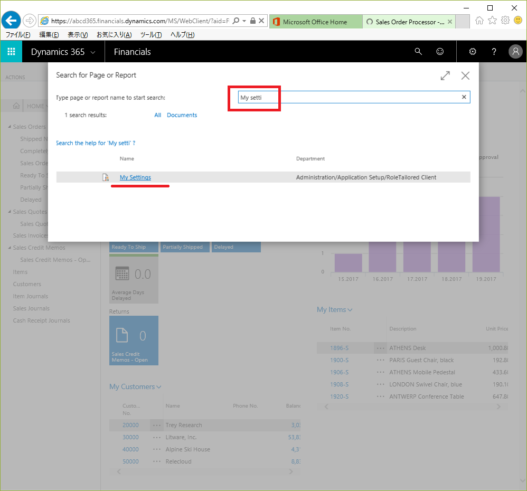Image resolution: width=527 pixels, height=491 pixels.
Task: Select Customers in the navigation pane
Action: coord(27,285)
